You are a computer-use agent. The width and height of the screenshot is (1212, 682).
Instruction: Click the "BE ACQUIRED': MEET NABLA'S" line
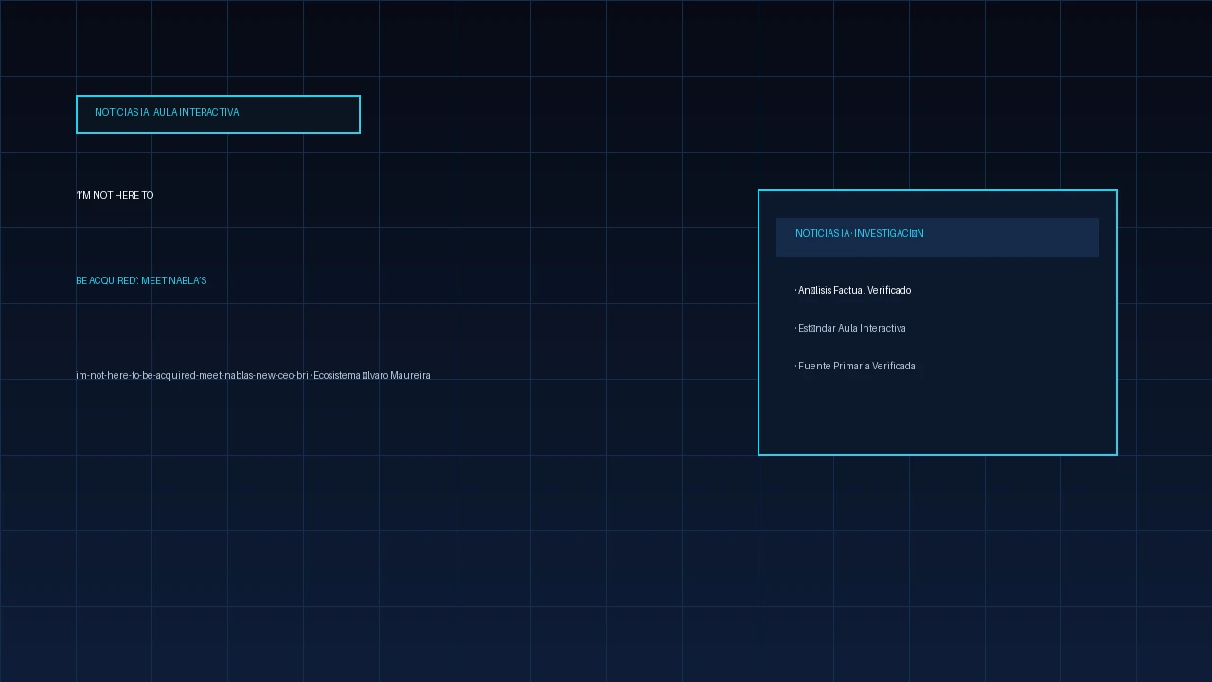pyautogui.click(x=141, y=280)
